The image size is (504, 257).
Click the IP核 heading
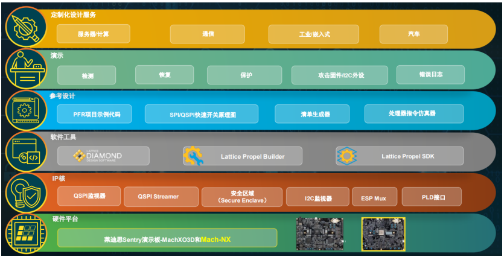(x=59, y=179)
